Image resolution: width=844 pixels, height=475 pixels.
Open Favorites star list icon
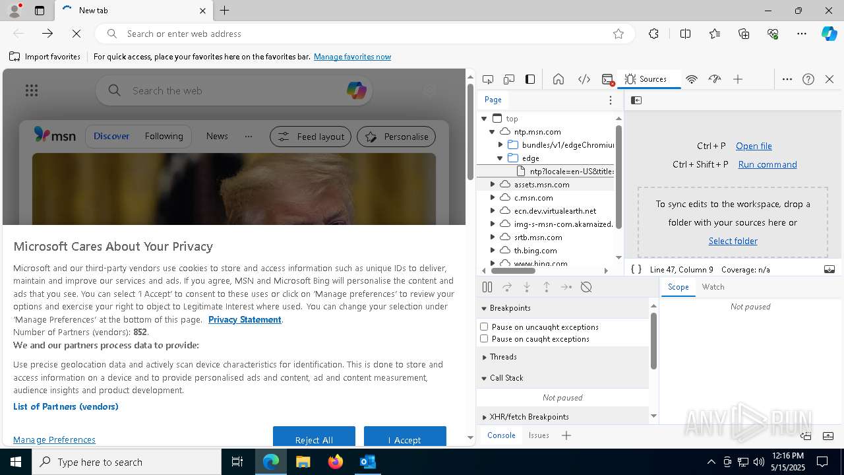715,34
